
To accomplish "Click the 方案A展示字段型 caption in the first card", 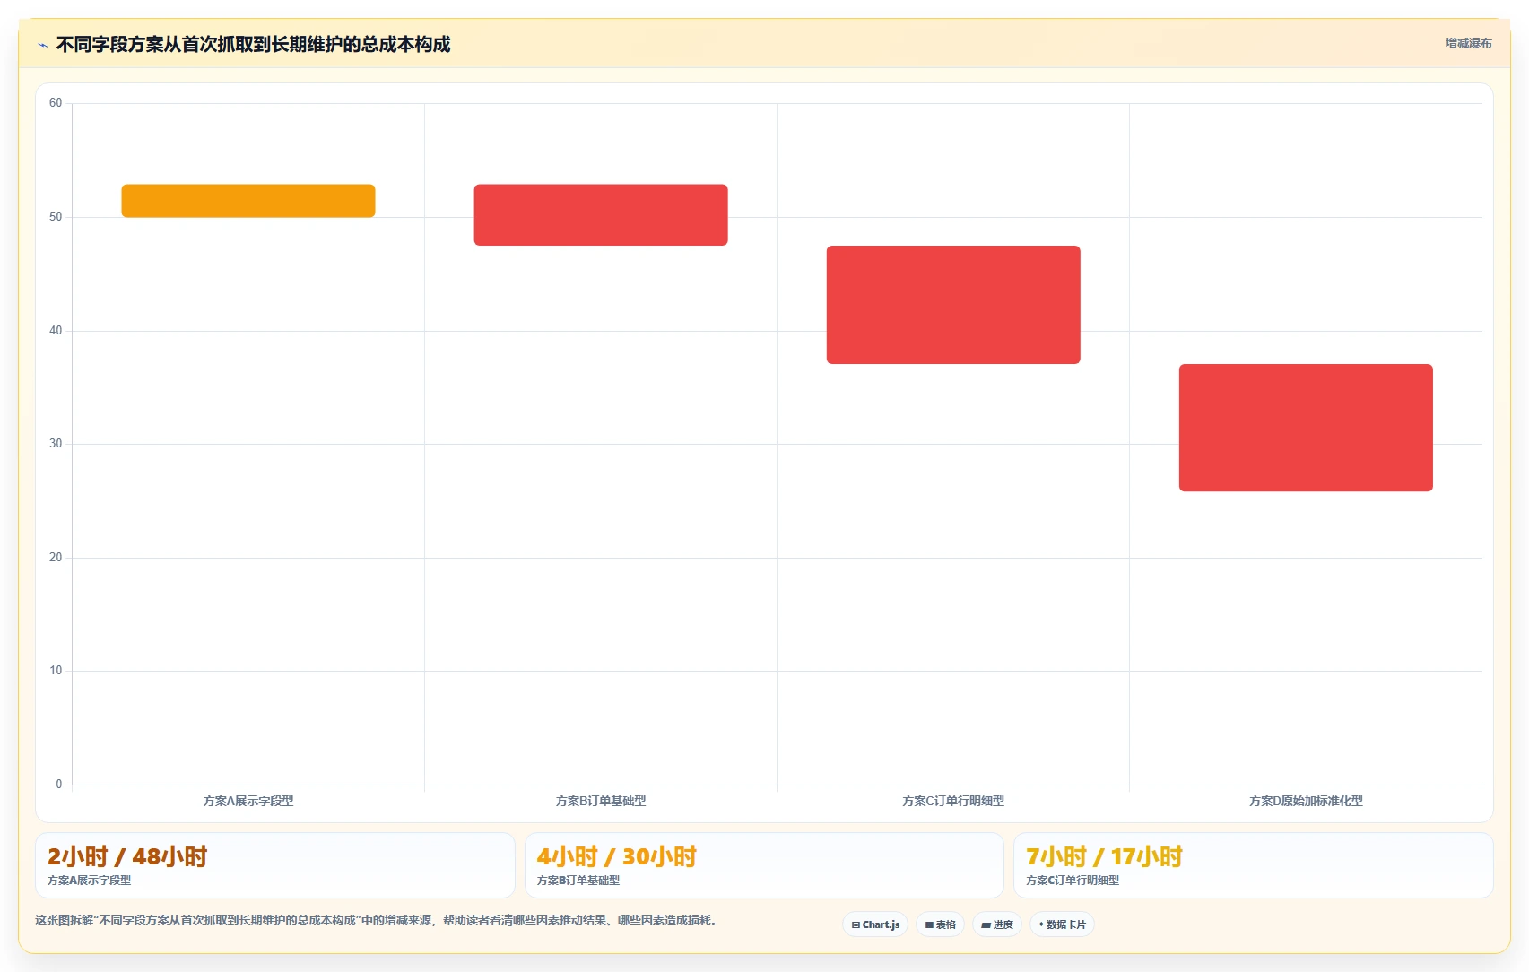I will [90, 881].
